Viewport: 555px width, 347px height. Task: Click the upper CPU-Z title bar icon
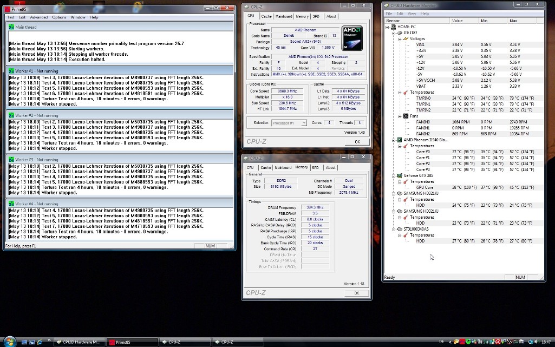246,6
